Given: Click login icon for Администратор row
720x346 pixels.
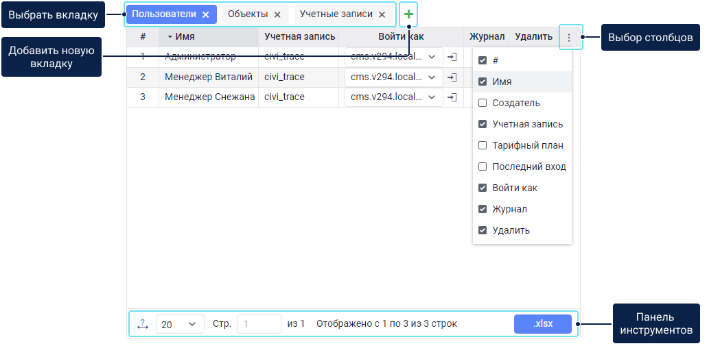Looking at the screenshot, I should [x=452, y=57].
